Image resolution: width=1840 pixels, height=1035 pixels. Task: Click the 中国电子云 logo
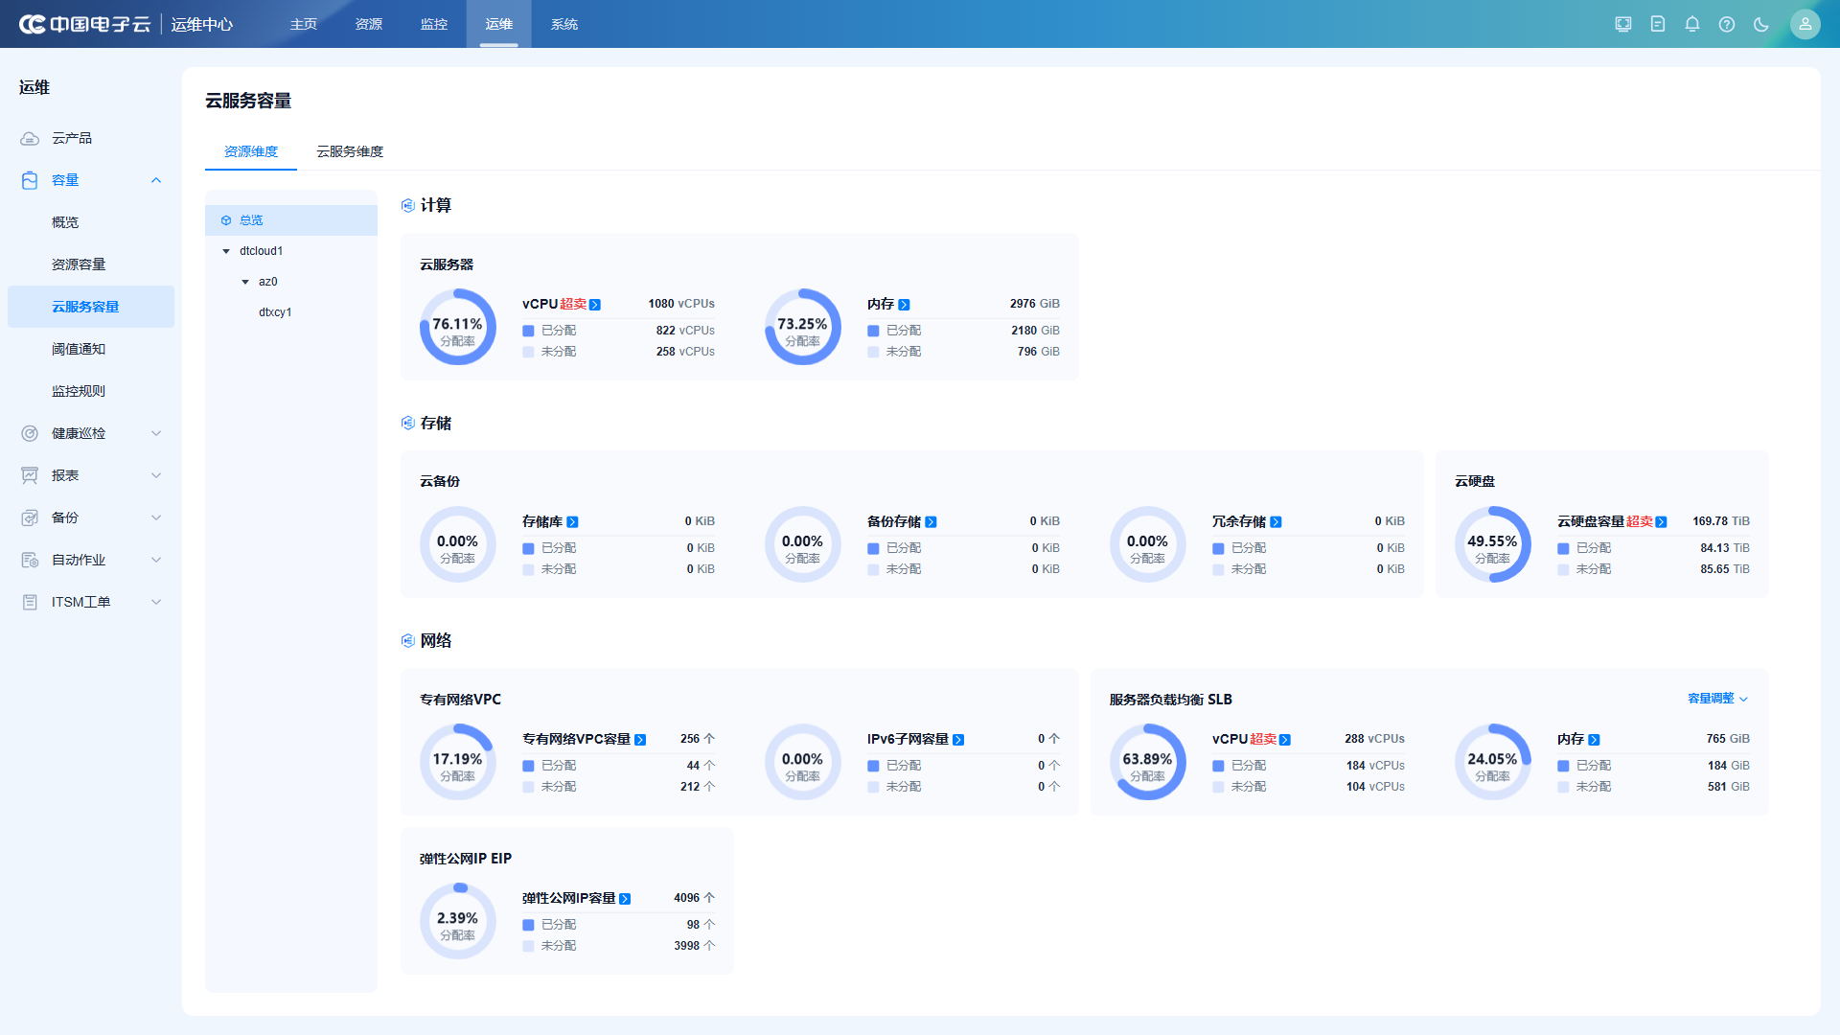(x=85, y=24)
